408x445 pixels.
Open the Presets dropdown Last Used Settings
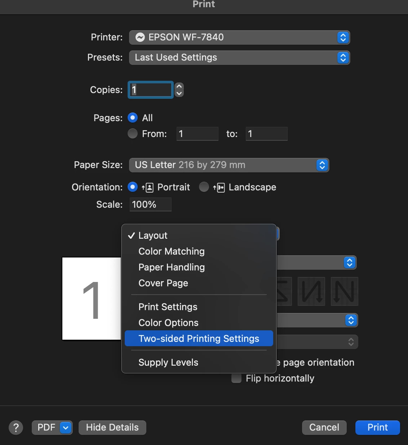(240, 57)
